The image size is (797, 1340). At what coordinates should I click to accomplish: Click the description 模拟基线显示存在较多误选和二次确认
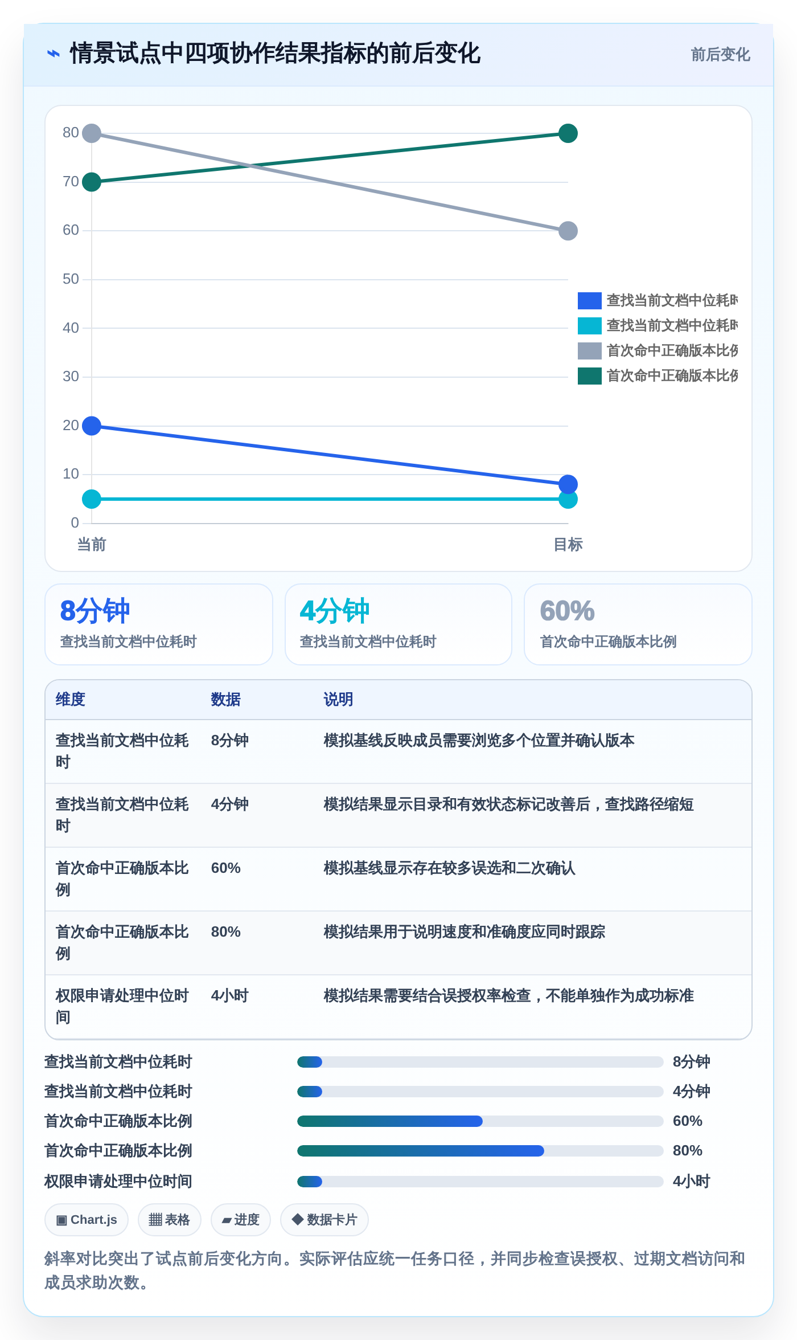(x=449, y=868)
